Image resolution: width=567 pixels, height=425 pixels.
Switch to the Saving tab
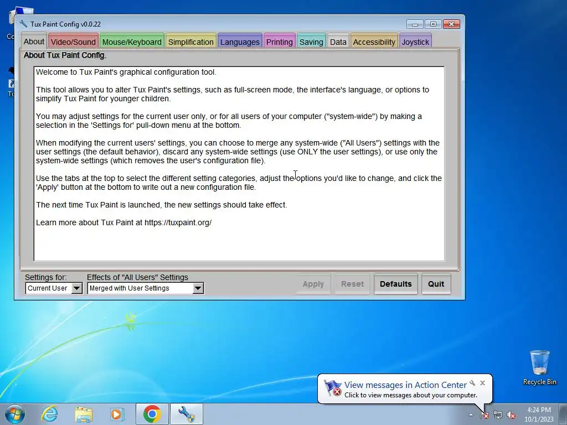[x=311, y=42]
